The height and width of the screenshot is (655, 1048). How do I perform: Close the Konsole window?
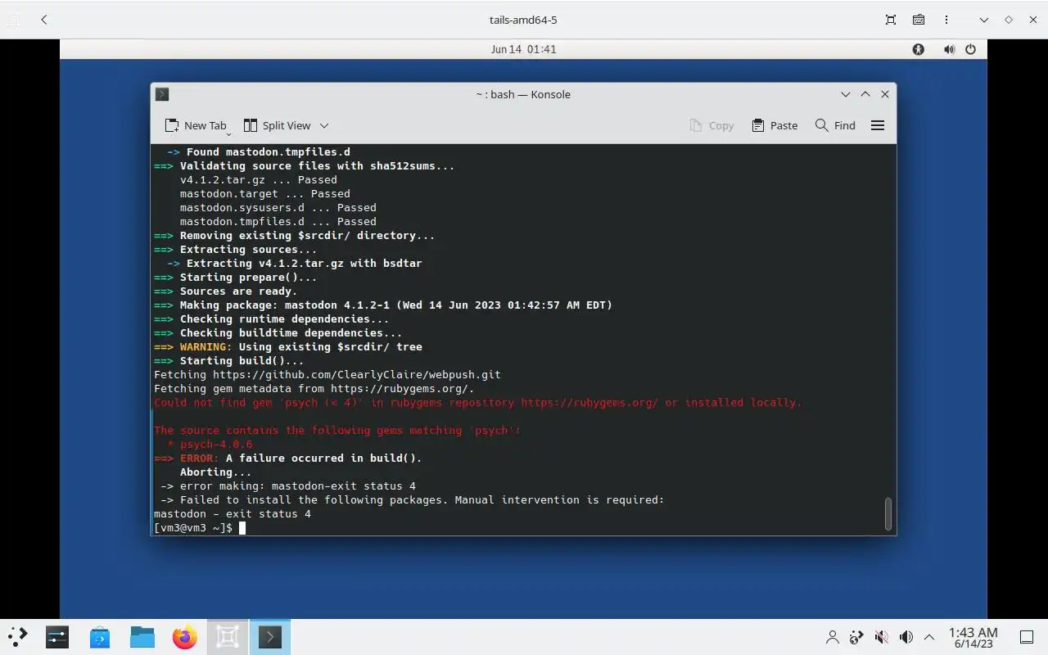click(885, 94)
